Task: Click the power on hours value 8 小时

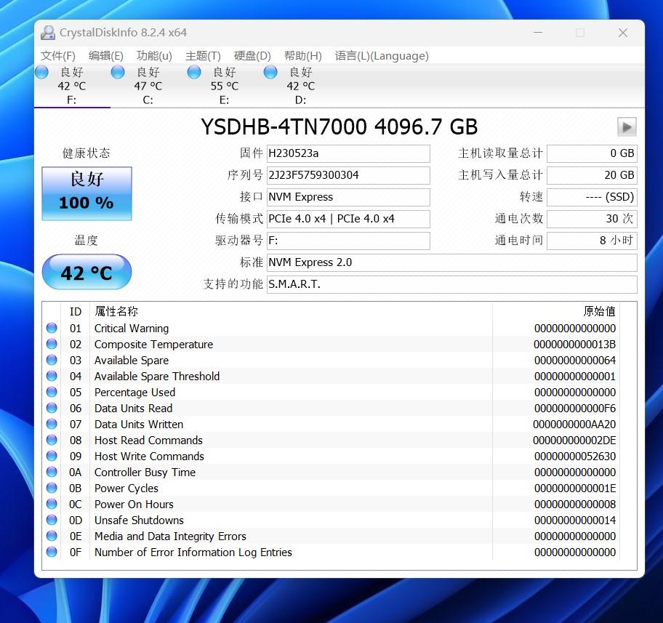Action: click(x=592, y=241)
